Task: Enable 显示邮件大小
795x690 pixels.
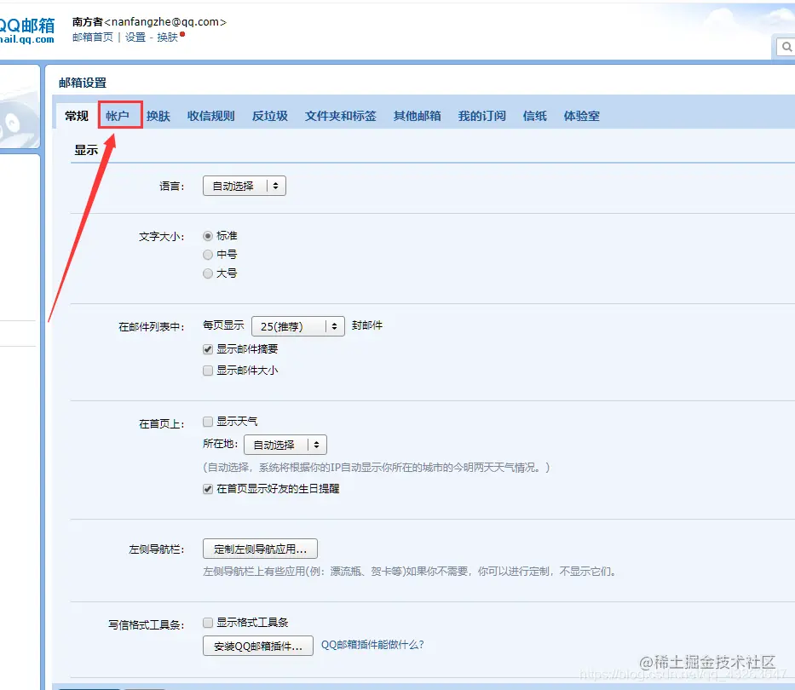Action: point(207,370)
